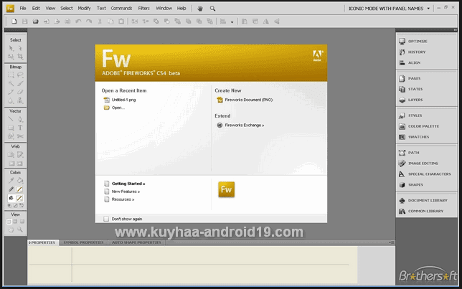Screen dimensions: 462x289
Task: Open Fireworks Exchange link
Action: pos(244,125)
